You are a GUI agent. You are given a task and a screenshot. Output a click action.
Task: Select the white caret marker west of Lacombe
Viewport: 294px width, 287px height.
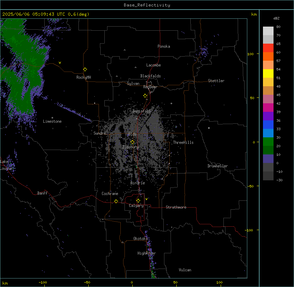(135, 67)
